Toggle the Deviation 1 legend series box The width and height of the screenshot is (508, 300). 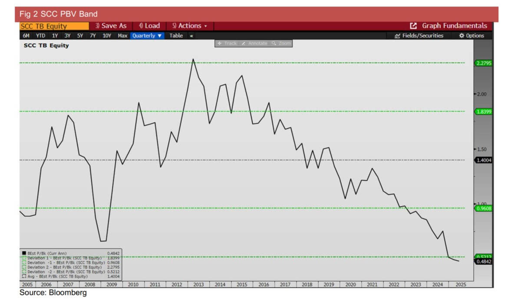(x=24, y=258)
